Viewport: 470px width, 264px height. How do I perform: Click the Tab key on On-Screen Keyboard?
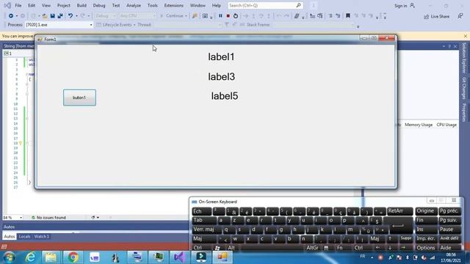[x=204, y=220]
